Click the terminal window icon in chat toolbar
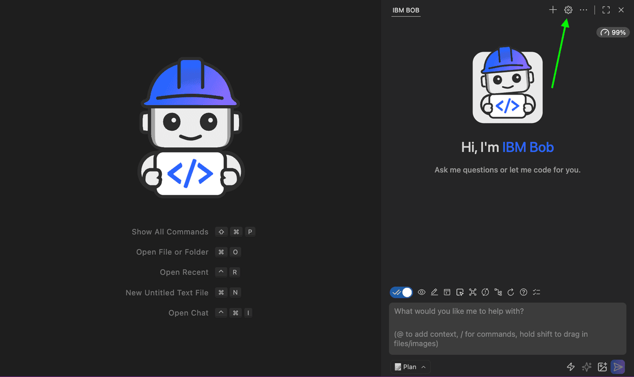The height and width of the screenshot is (377, 634). click(447, 292)
